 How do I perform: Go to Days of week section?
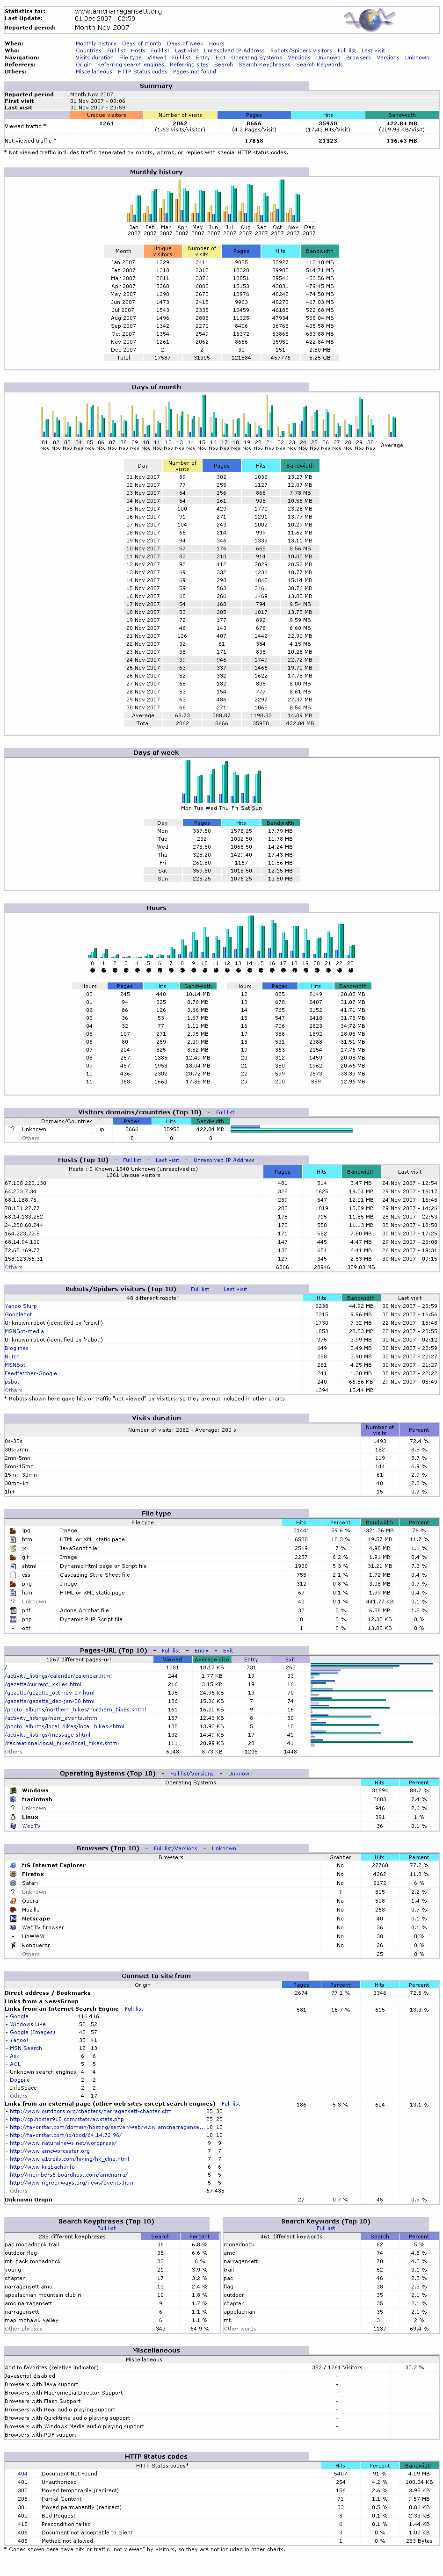(184, 44)
